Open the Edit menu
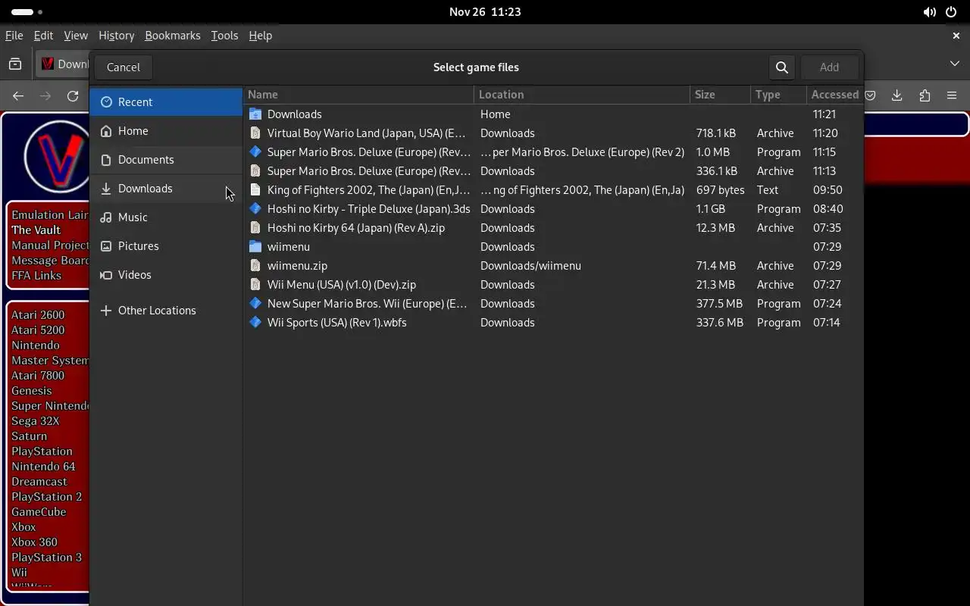 [43, 36]
